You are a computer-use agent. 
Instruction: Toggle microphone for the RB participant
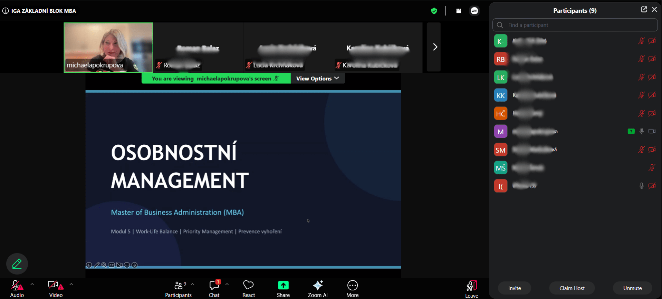[641, 59]
